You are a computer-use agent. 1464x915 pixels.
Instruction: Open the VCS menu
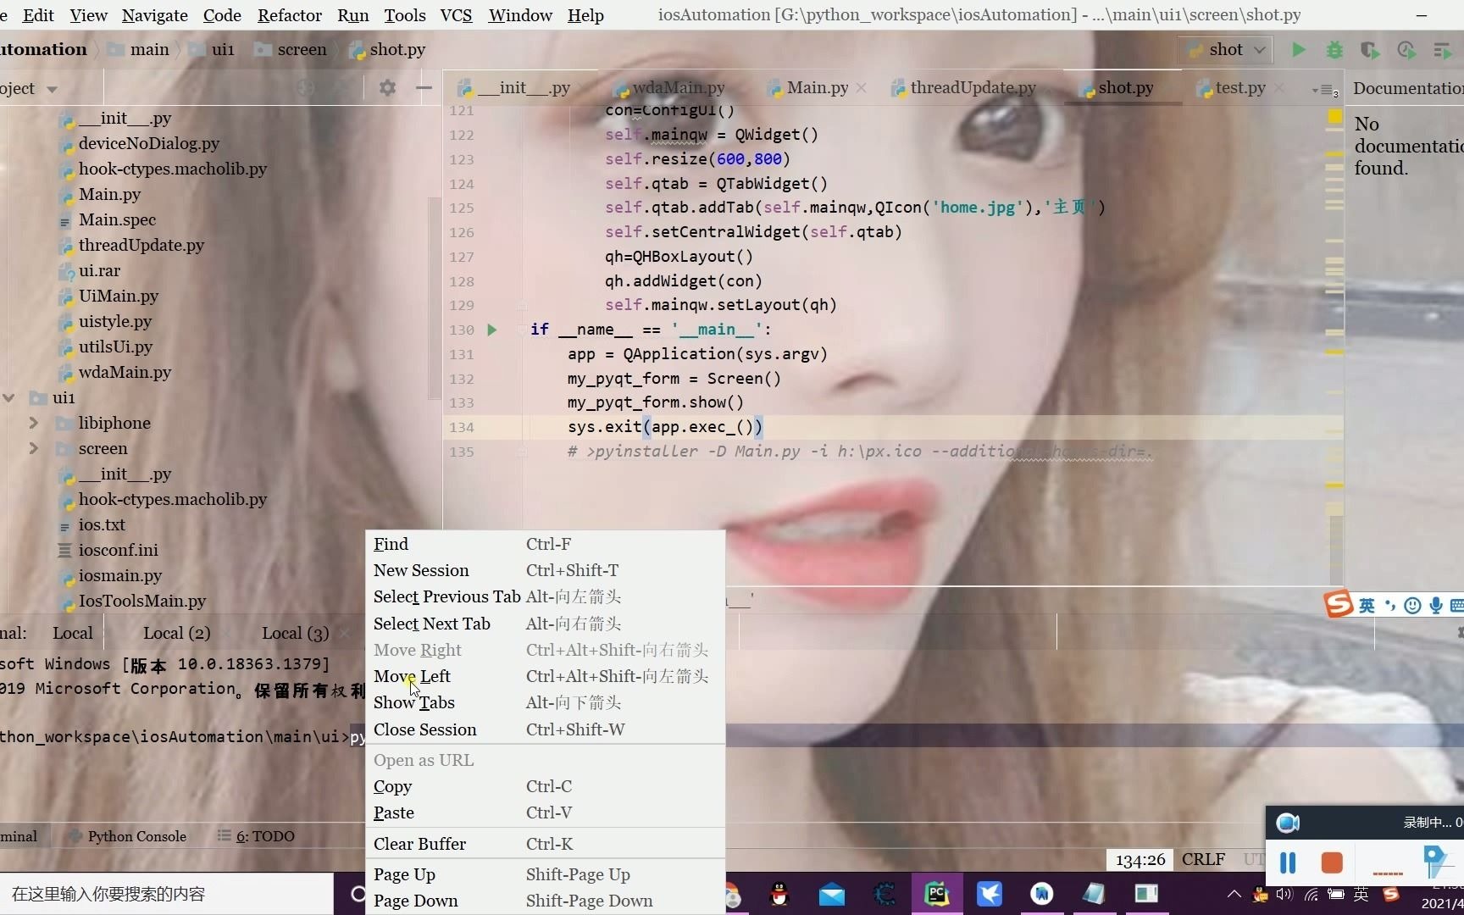(x=456, y=15)
